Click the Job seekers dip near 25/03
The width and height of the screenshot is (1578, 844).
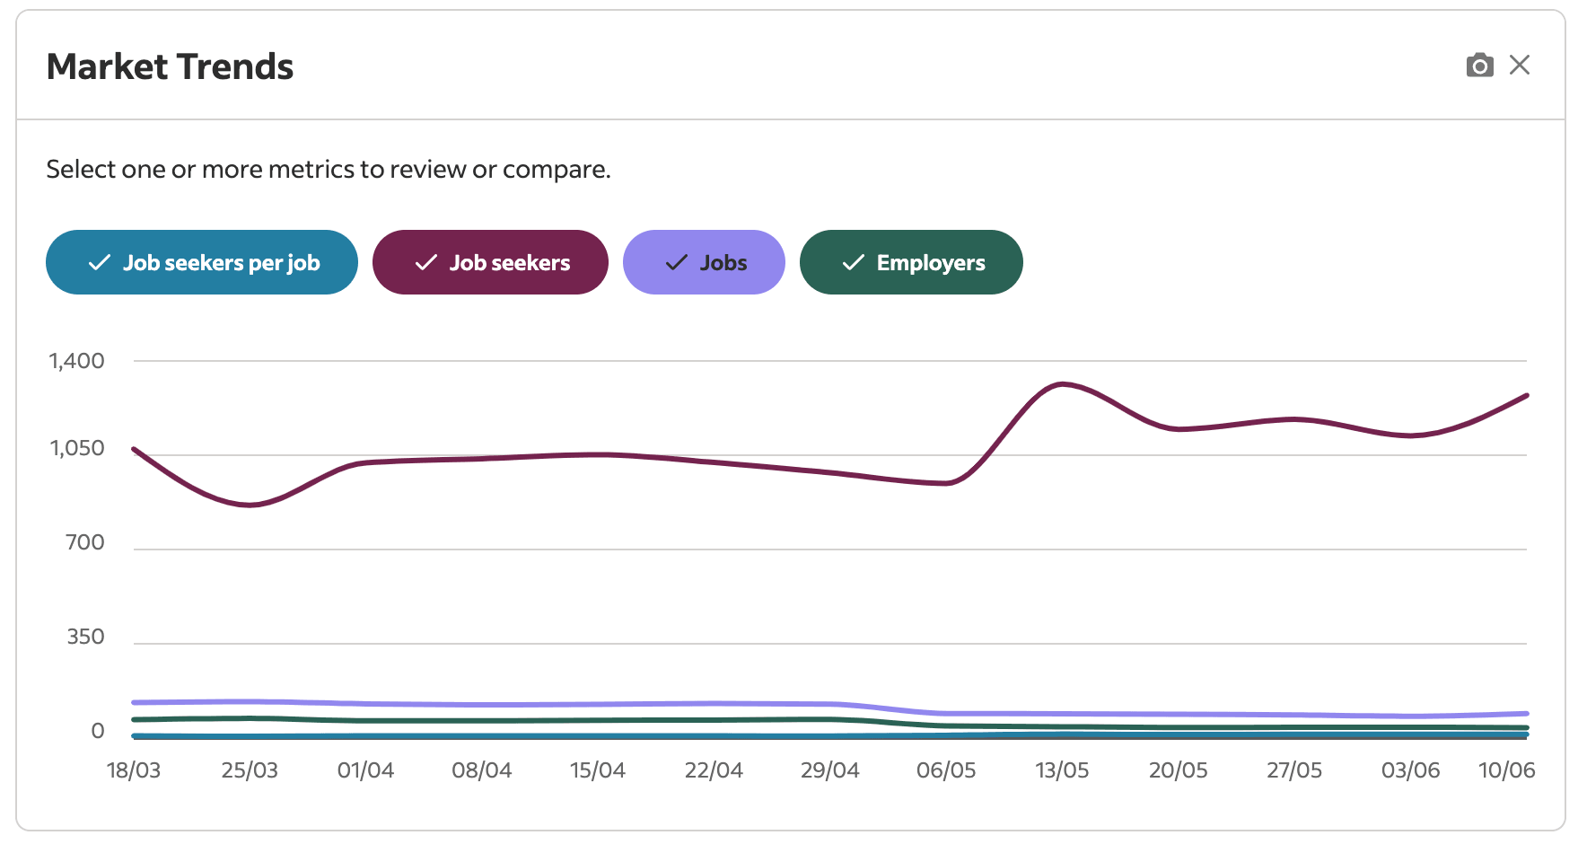coord(250,505)
